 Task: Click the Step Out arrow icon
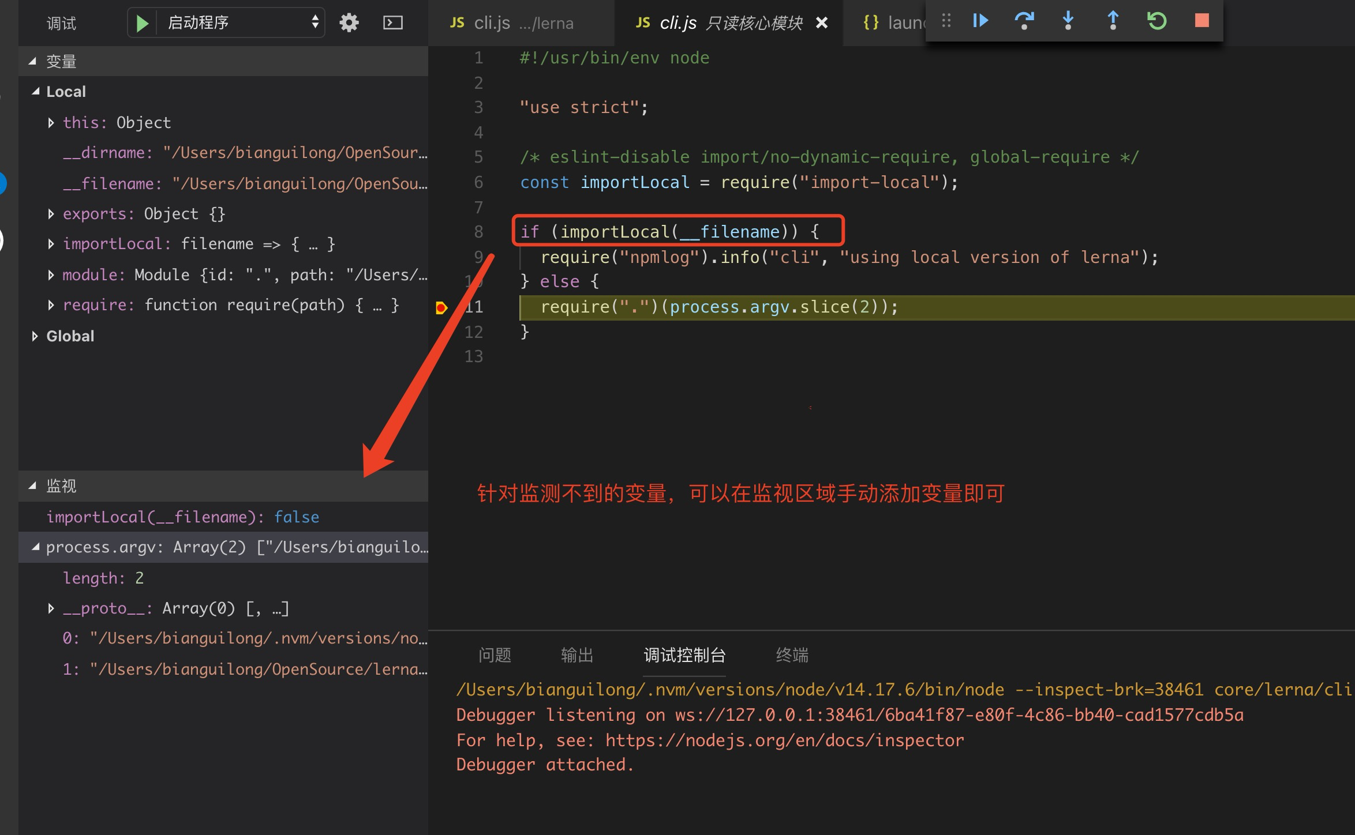click(1113, 21)
